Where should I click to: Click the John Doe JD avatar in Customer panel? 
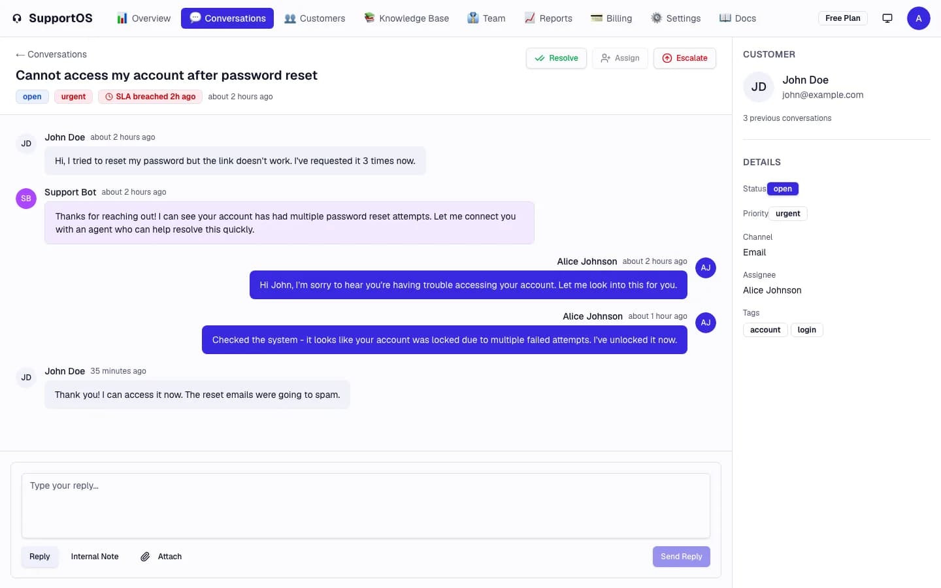click(x=759, y=87)
